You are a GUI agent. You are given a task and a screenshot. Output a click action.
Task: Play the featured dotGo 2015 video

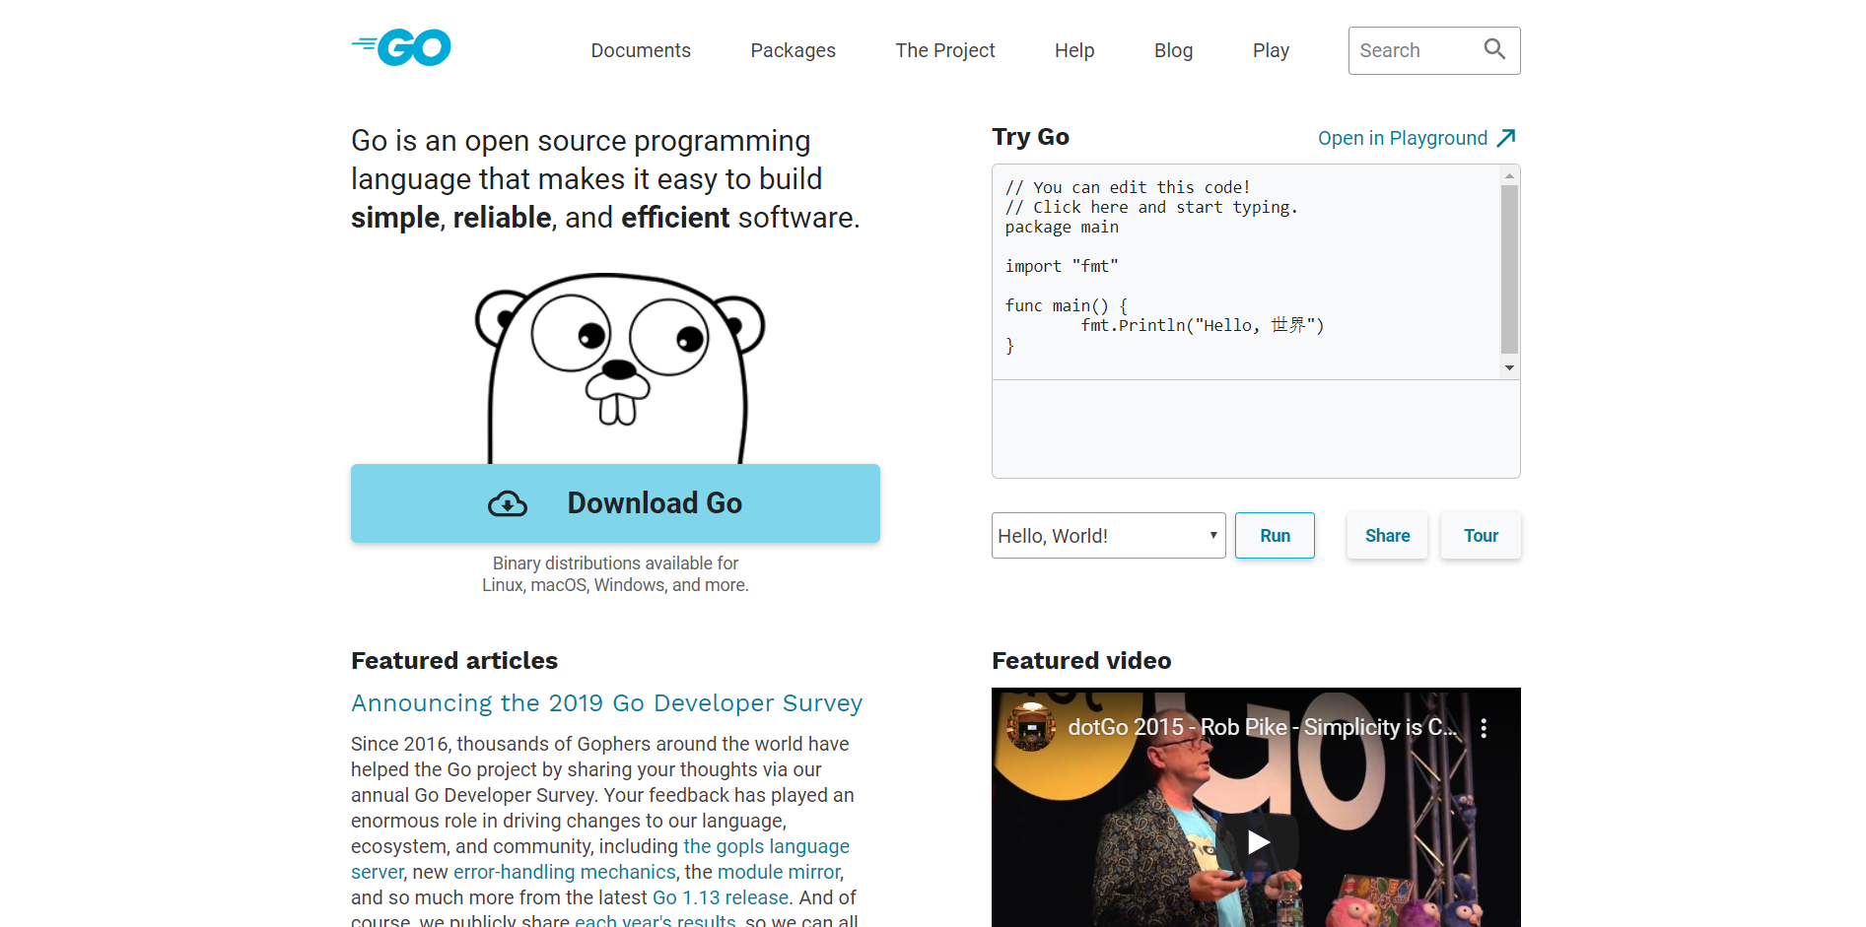click(1257, 841)
